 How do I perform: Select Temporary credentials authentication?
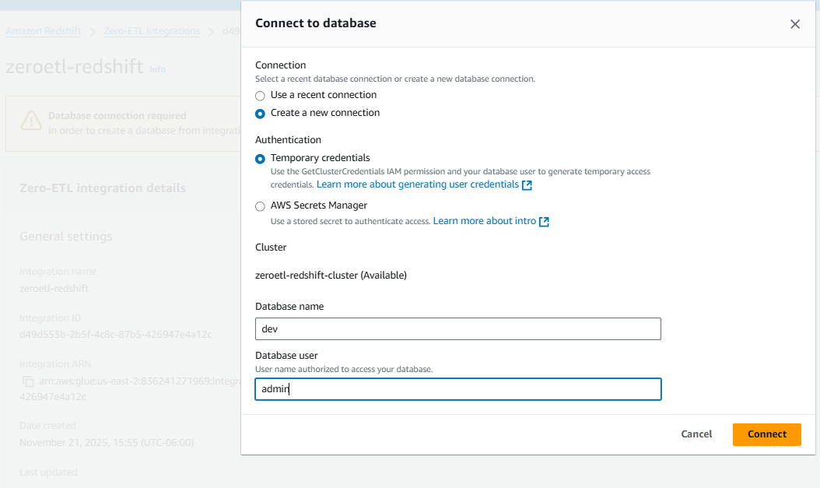[x=260, y=159]
